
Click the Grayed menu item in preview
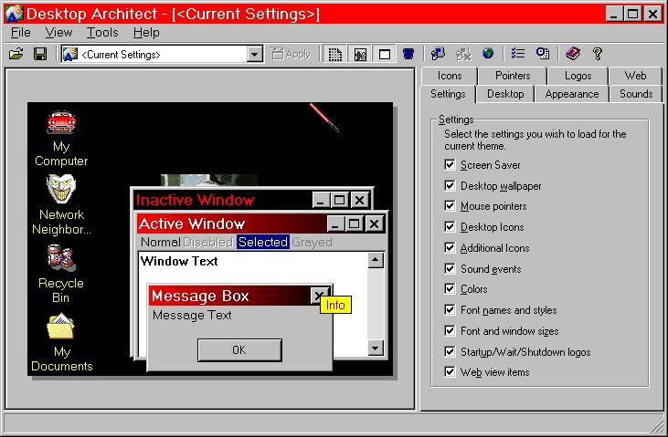click(312, 242)
